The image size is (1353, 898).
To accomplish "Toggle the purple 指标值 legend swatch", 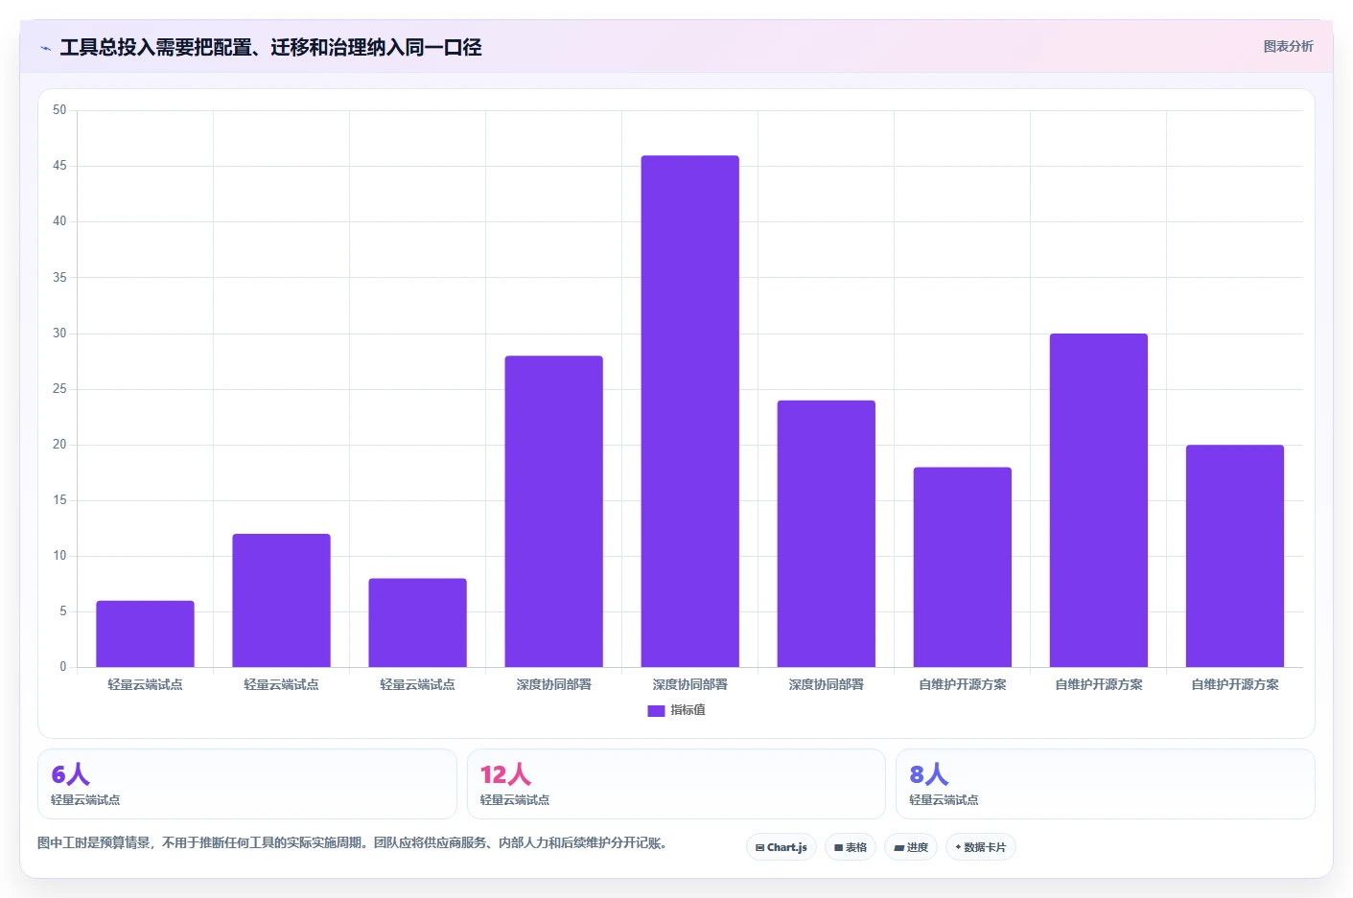I will 656,710.
